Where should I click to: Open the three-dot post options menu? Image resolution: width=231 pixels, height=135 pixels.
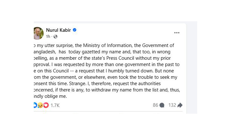coord(177,33)
